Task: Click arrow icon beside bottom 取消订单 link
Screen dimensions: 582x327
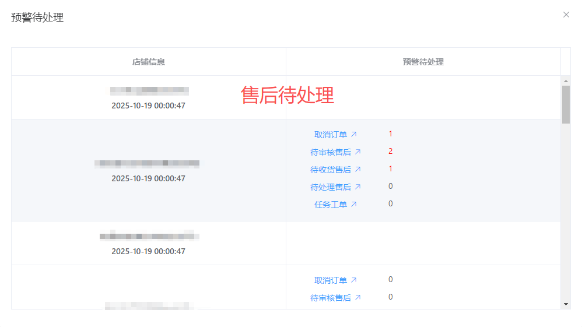Action: [x=353, y=280]
